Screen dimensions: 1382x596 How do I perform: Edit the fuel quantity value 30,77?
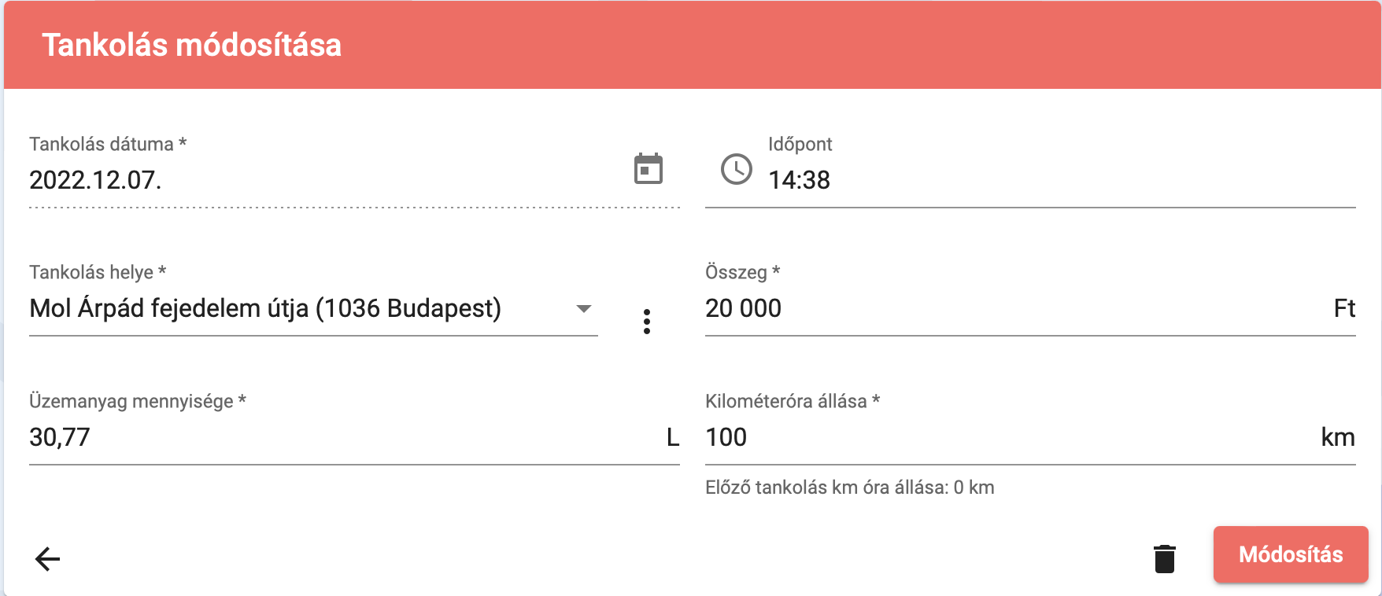[x=60, y=437]
